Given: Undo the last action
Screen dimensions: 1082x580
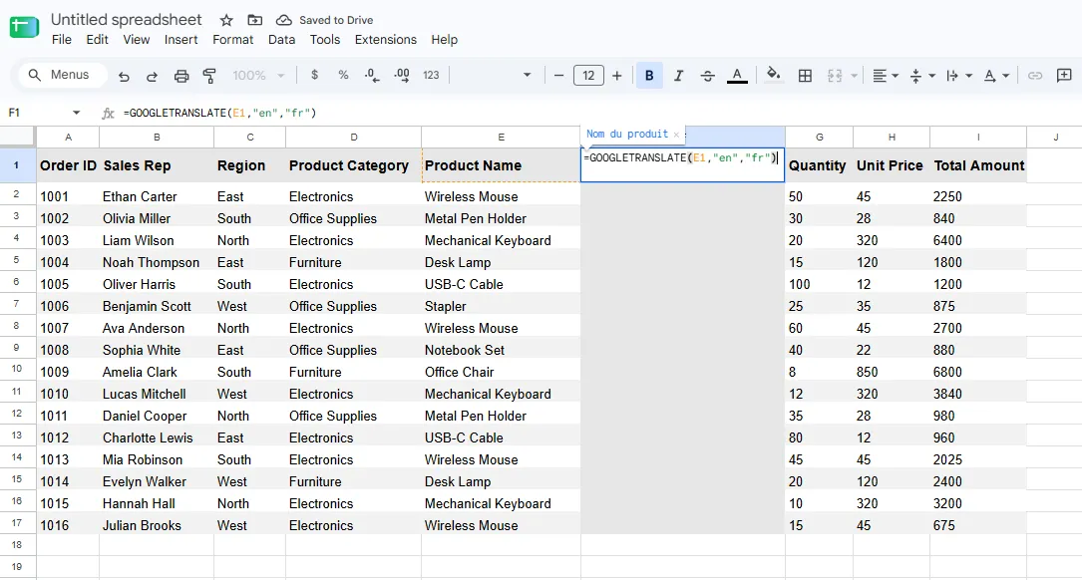Looking at the screenshot, I should click(x=124, y=76).
